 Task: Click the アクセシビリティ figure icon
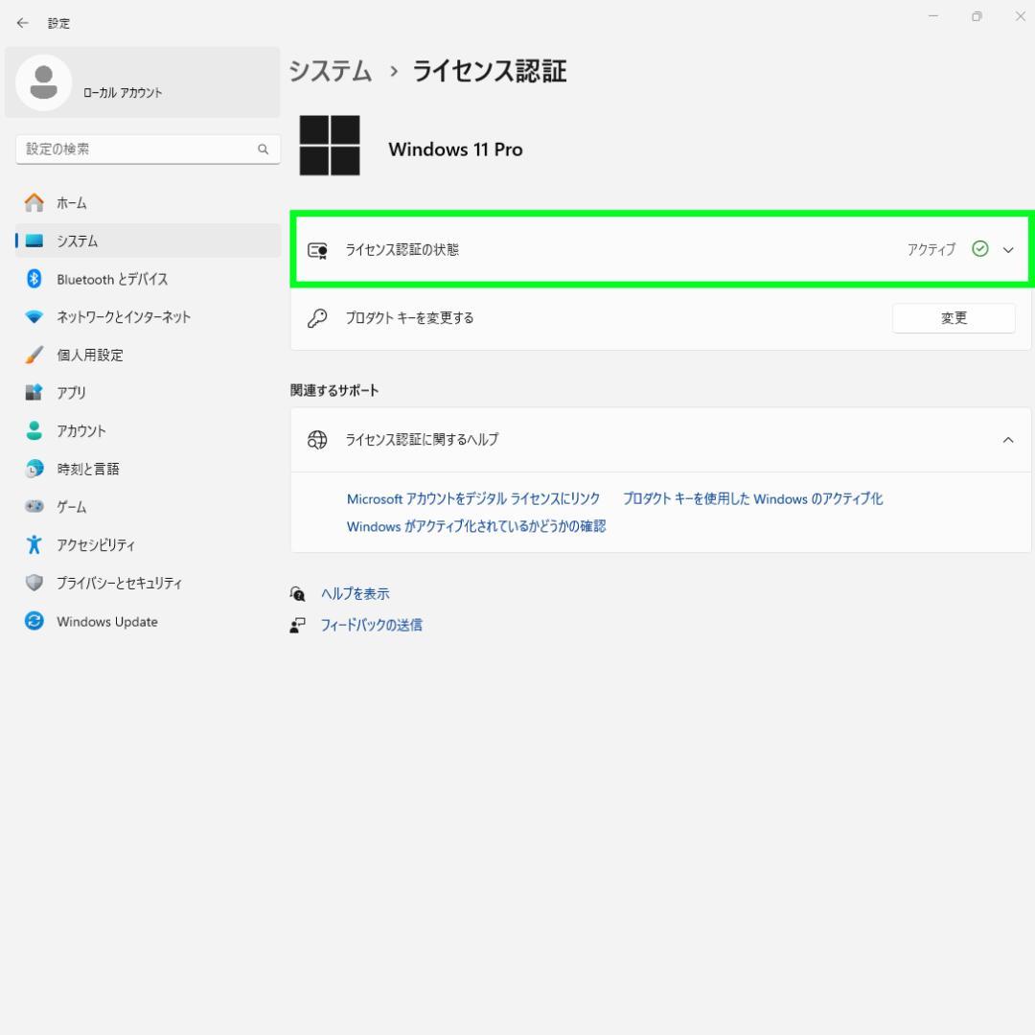point(34,544)
